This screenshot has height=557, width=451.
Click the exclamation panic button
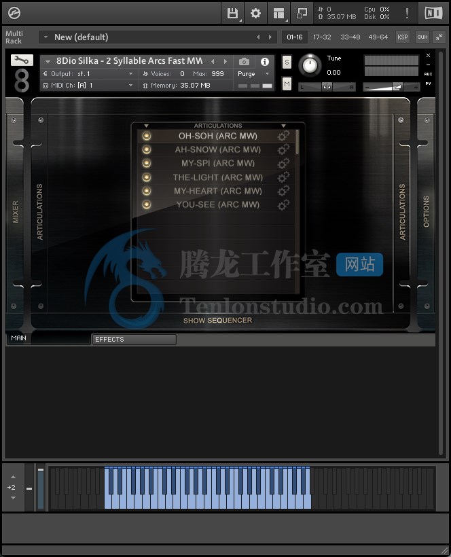[407, 13]
